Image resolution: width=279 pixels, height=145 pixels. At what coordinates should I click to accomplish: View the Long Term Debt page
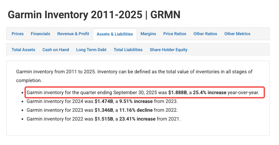[x=91, y=50]
